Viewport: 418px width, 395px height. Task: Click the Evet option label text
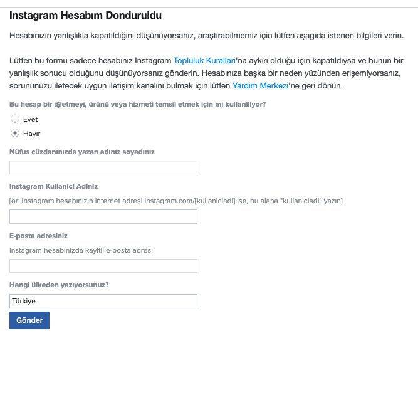click(30, 119)
